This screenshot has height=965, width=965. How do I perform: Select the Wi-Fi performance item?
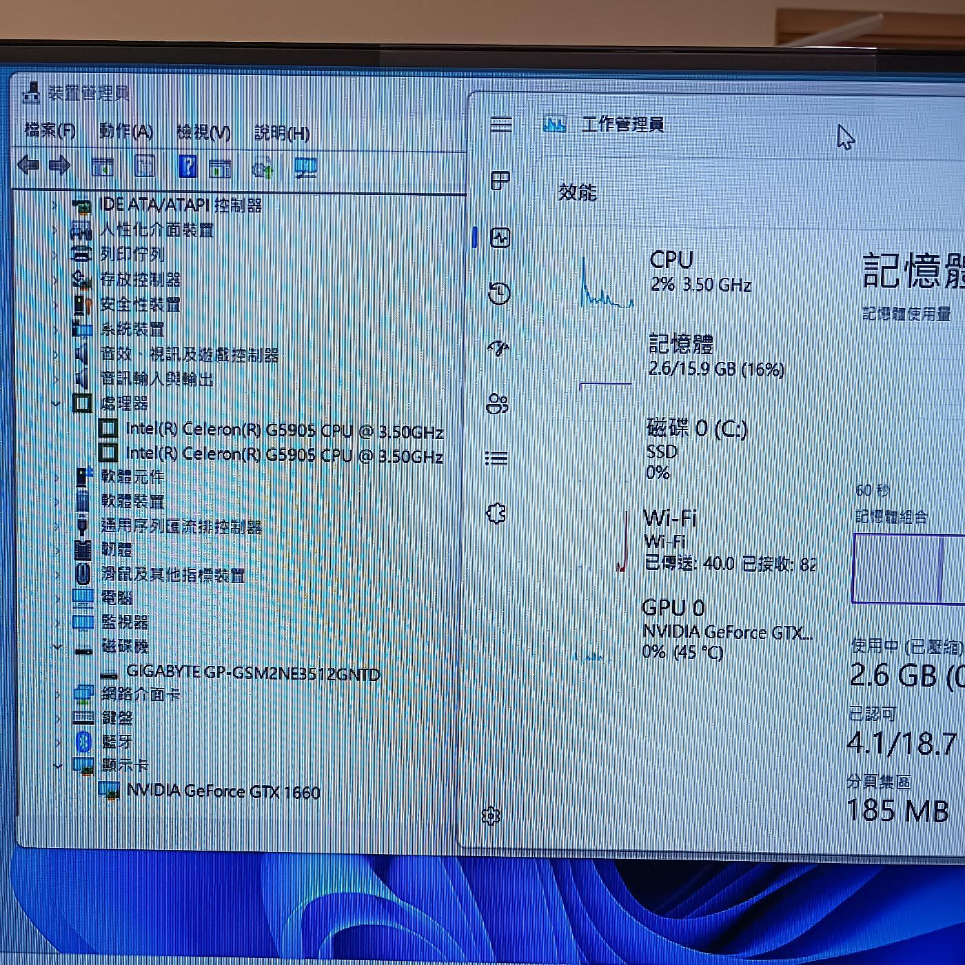click(x=696, y=541)
